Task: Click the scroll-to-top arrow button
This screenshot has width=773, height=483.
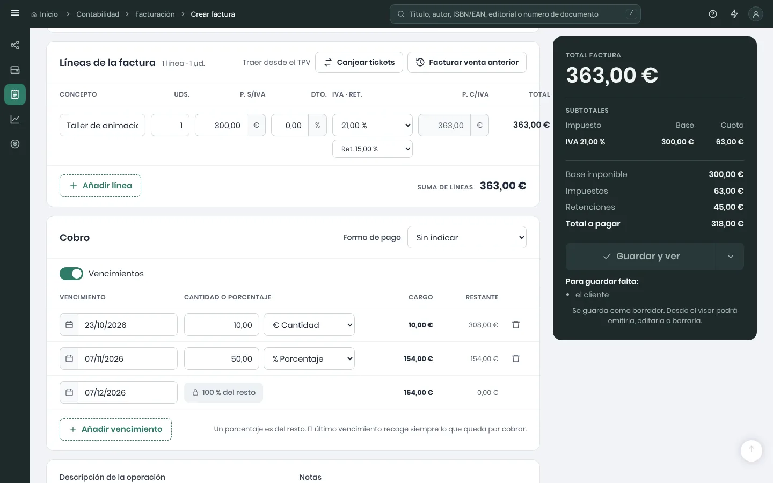Action: pyautogui.click(x=752, y=450)
